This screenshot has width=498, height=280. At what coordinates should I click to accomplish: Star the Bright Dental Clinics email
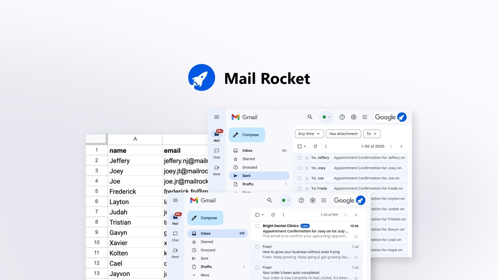[356, 236]
